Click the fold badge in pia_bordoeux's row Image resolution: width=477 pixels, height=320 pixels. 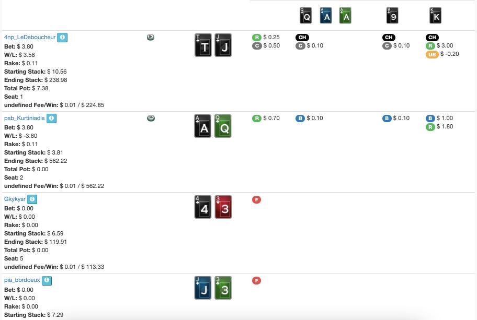[256, 281]
